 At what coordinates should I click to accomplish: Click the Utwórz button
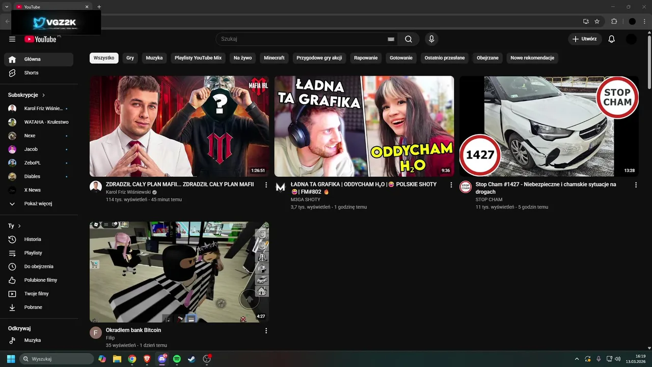click(585, 39)
